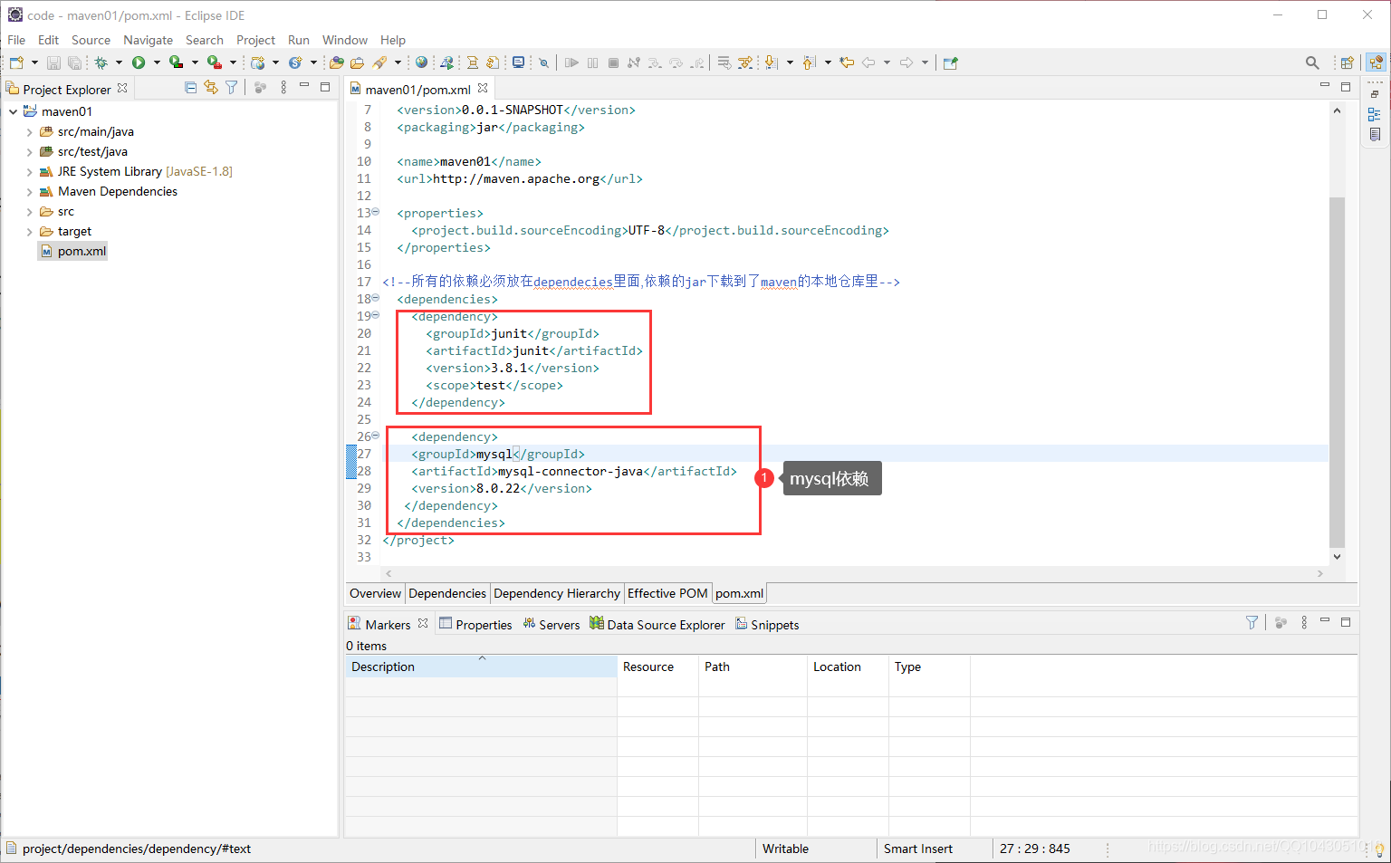The width and height of the screenshot is (1391, 863).
Task: Click the editor horizontal scrollbar
Action: click(852, 573)
